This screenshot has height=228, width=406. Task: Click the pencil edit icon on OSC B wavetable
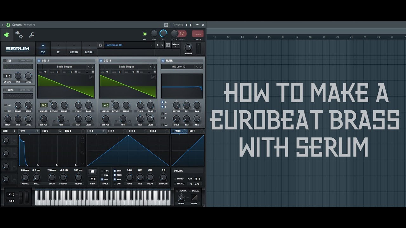(153, 77)
